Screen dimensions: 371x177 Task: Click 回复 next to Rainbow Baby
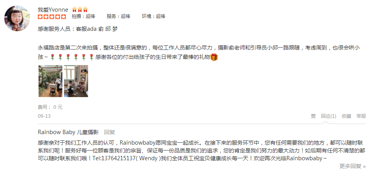click(x=110, y=132)
